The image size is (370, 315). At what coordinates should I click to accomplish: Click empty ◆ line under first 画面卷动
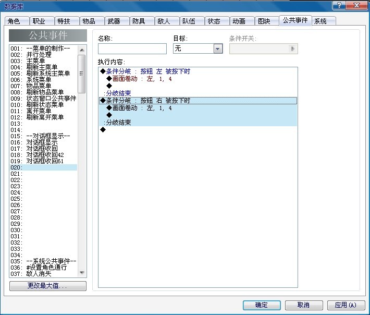point(198,86)
